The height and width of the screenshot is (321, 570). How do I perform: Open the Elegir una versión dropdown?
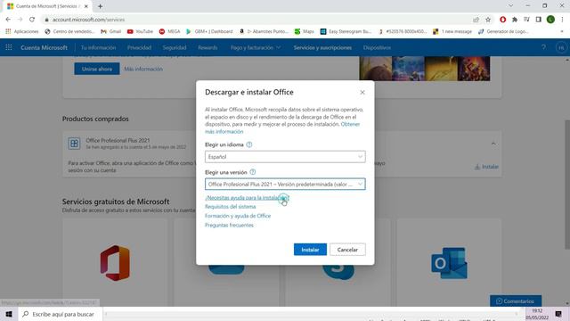pos(285,185)
